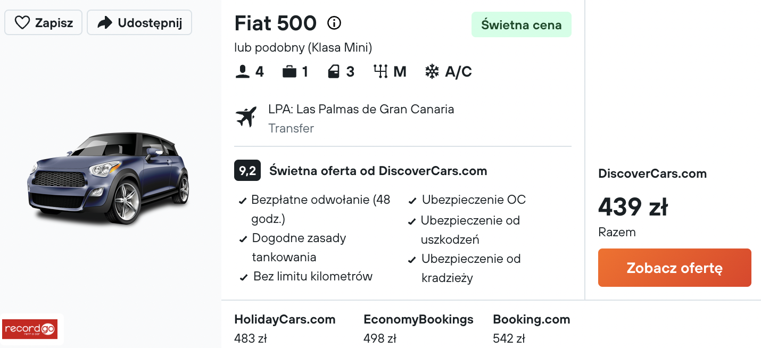Click the airplane icon beside LPA location

click(x=246, y=117)
